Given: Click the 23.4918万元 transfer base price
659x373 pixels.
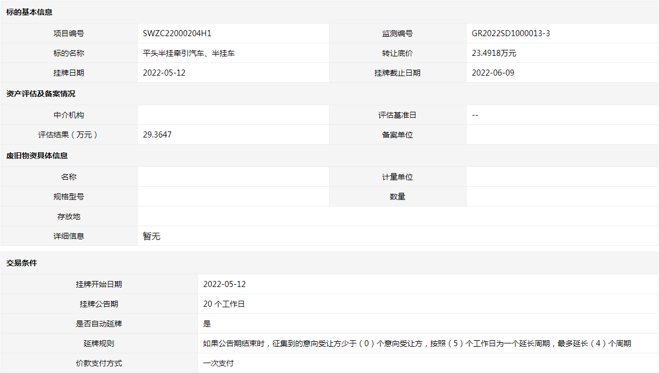Looking at the screenshot, I should pyautogui.click(x=494, y=53).
